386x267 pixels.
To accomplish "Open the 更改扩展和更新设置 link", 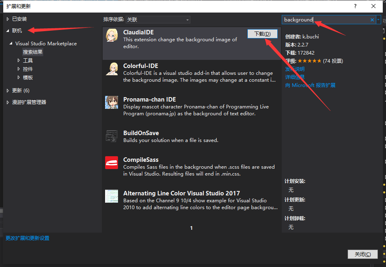I will coord(27,238).
